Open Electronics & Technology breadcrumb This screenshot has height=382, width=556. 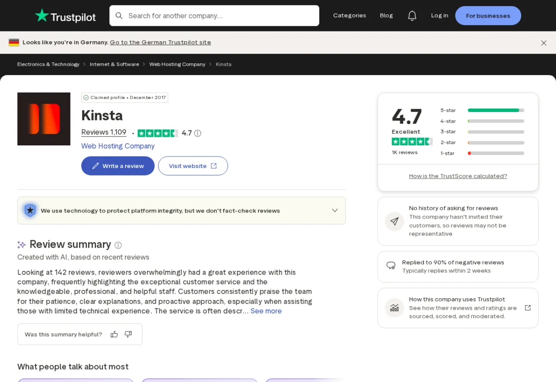(x=48, y=64)
